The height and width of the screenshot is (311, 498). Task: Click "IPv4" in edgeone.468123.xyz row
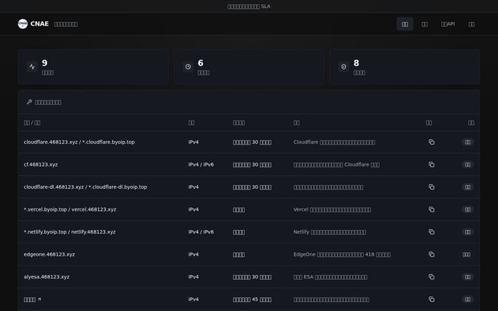click(x=194, y=254)
